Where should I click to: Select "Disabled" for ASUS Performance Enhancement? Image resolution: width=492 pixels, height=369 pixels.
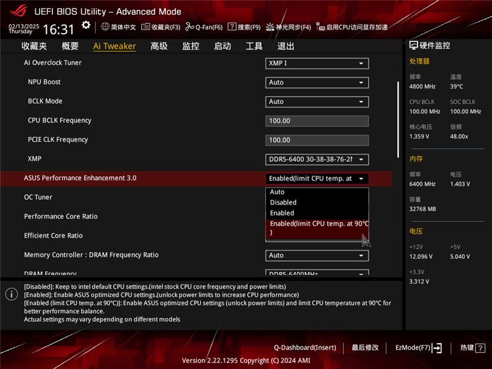point(283,202)
